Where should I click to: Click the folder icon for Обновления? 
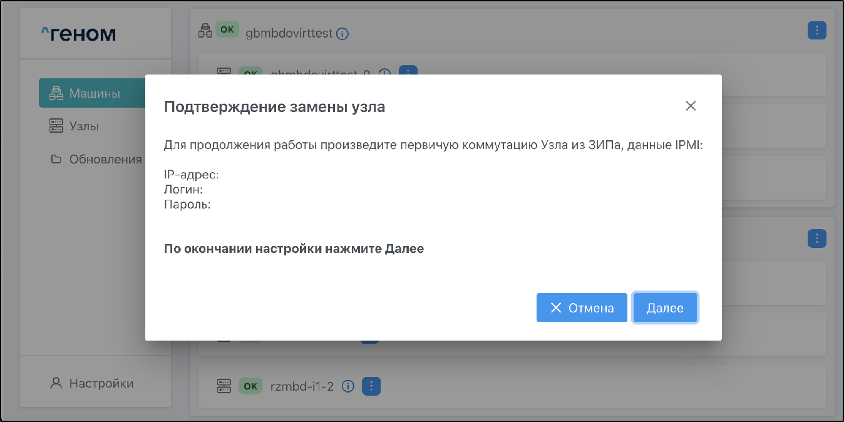click(56, 159)
